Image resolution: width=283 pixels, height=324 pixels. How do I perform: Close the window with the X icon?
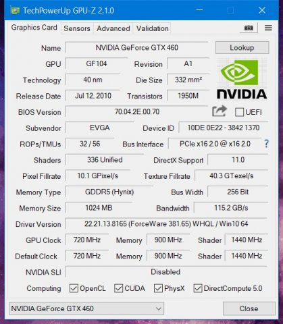click(x=262, y=10)
